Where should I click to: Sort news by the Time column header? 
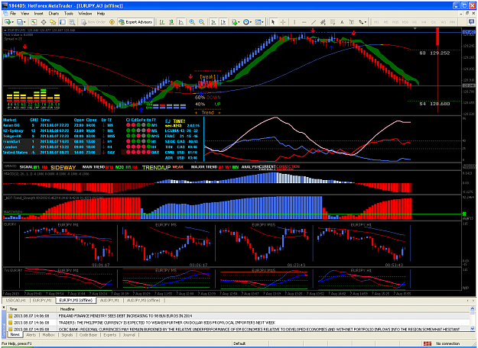pyautogui.click(x=32, y=309)
